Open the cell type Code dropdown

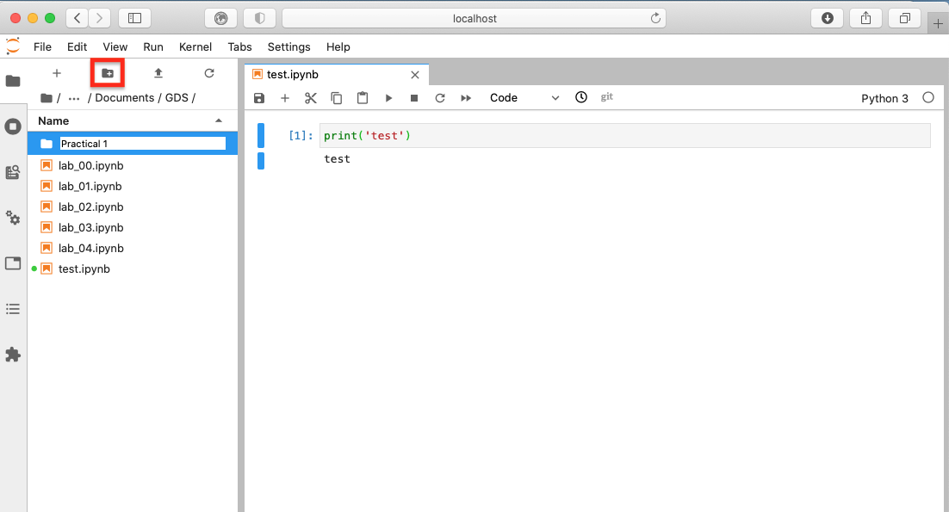(524, 98)
